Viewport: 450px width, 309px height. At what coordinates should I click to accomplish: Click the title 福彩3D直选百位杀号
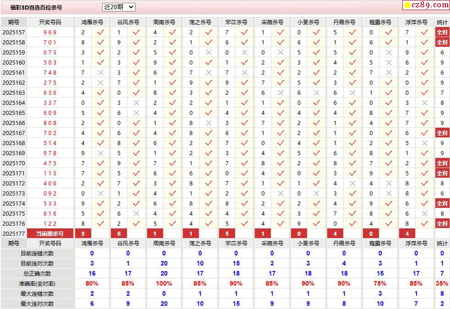(36, 8)
